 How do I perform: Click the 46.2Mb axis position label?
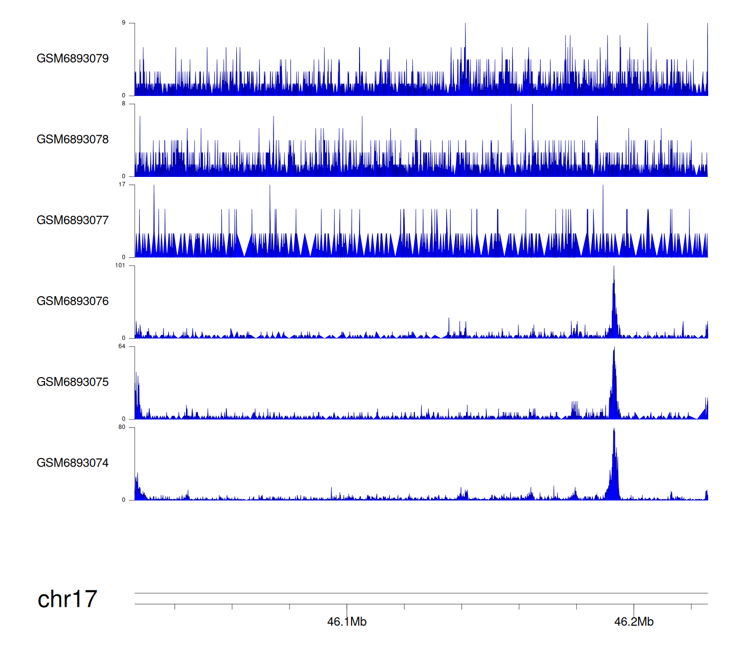634,622
